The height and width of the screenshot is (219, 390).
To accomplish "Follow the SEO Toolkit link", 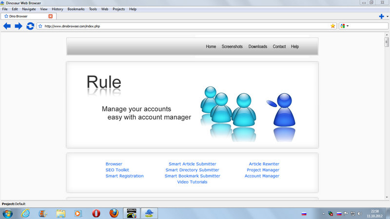I will click(117, 170).
